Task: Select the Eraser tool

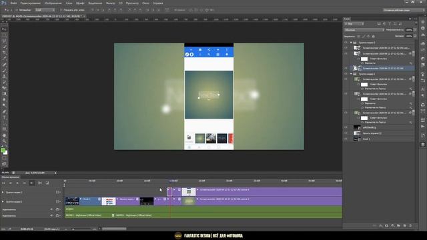Action: point(4,88)
